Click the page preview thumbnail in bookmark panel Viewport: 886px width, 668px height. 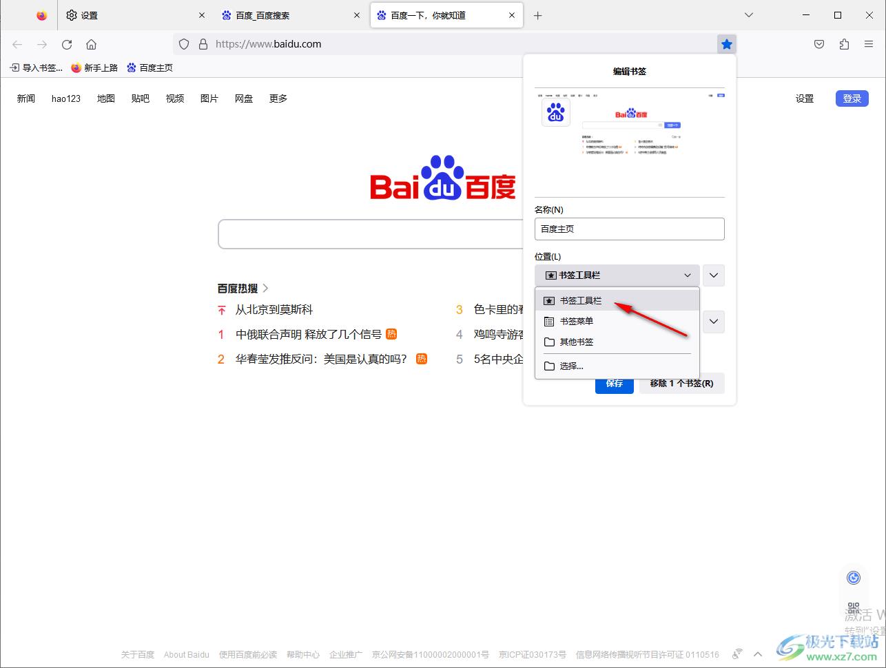click(630, 142)
